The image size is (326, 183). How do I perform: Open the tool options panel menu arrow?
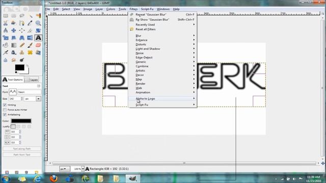point(39,86)
